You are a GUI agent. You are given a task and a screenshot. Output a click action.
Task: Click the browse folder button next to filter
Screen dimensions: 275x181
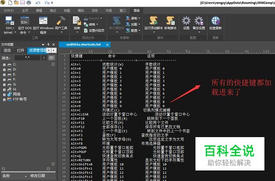[x=51, y=58]
